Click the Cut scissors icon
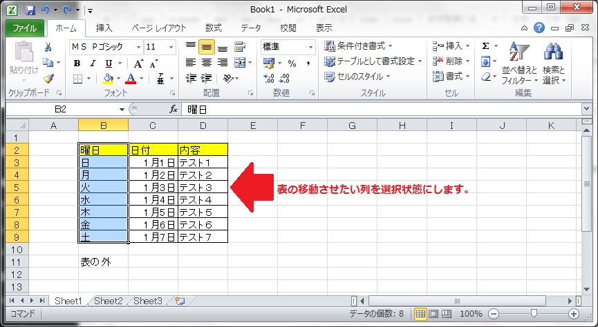Viewport: 598px width, 327px height. point(48,47)
